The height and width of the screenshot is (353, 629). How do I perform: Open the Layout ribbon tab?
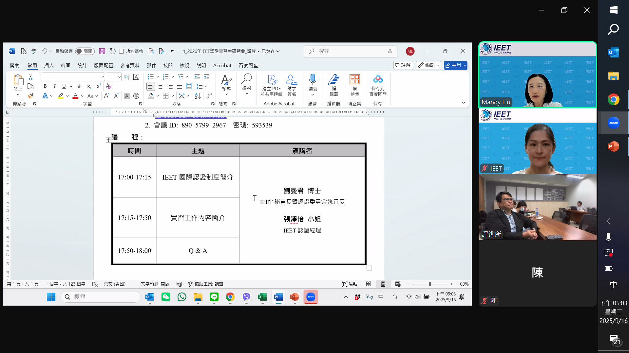tap(103, 65)
